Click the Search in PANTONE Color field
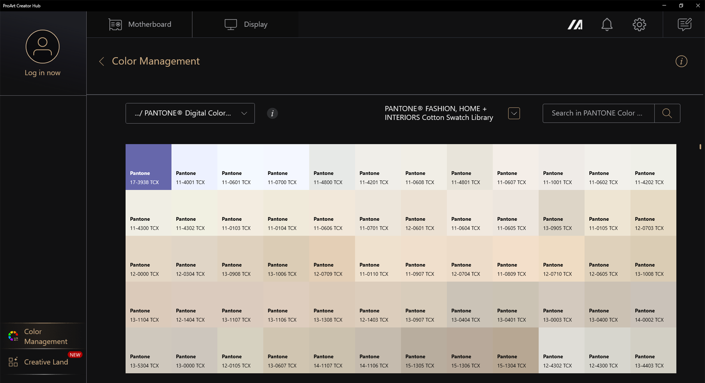The height and width of the screenshot is (383, 705). (x=598, y=113)
